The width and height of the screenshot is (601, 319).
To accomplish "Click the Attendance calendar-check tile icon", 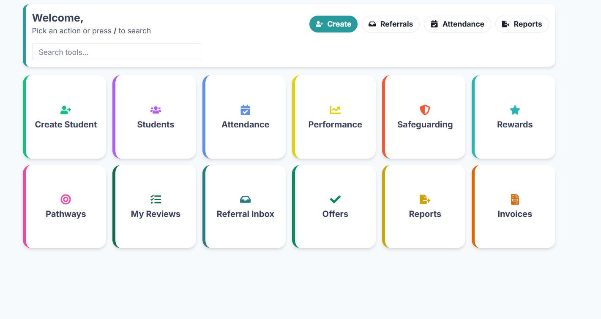I will coord(245,110).
